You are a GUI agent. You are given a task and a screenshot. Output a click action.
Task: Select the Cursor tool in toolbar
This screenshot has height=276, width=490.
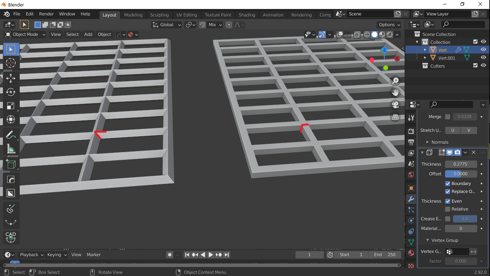click(x=11, y=63)
